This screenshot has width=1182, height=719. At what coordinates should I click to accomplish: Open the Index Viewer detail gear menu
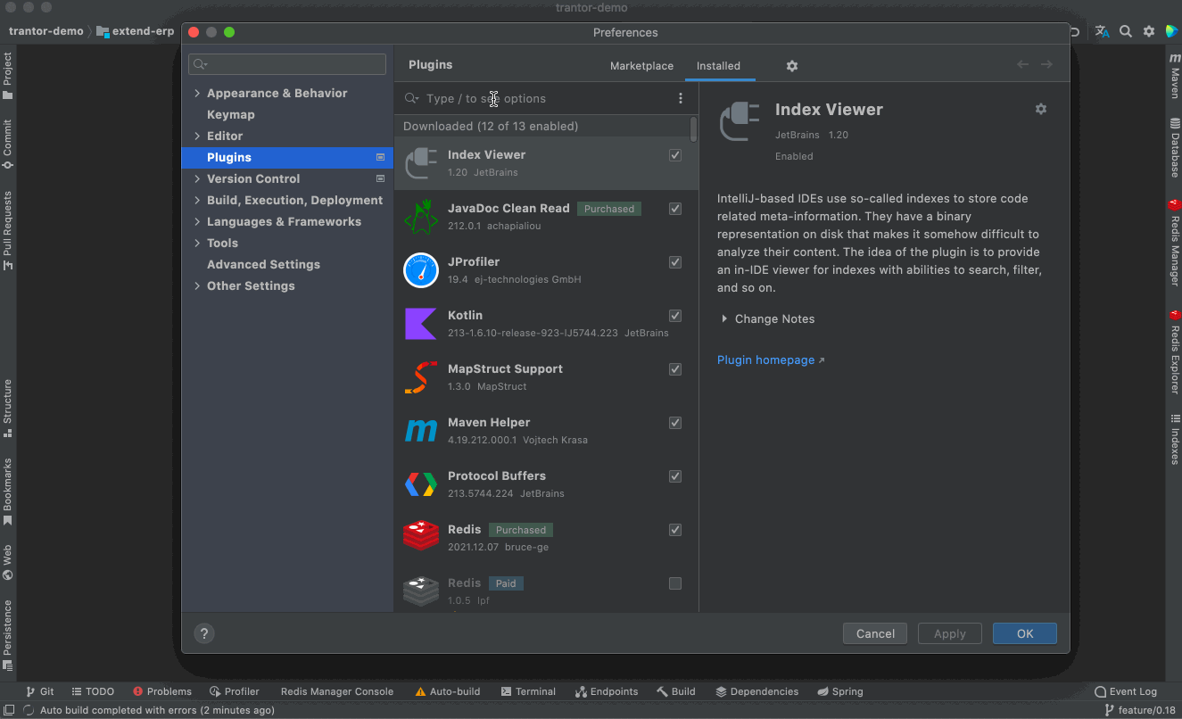coord(1041,109)
